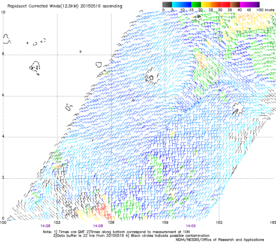Click note 'Times are GMT'

coord(72,232)
